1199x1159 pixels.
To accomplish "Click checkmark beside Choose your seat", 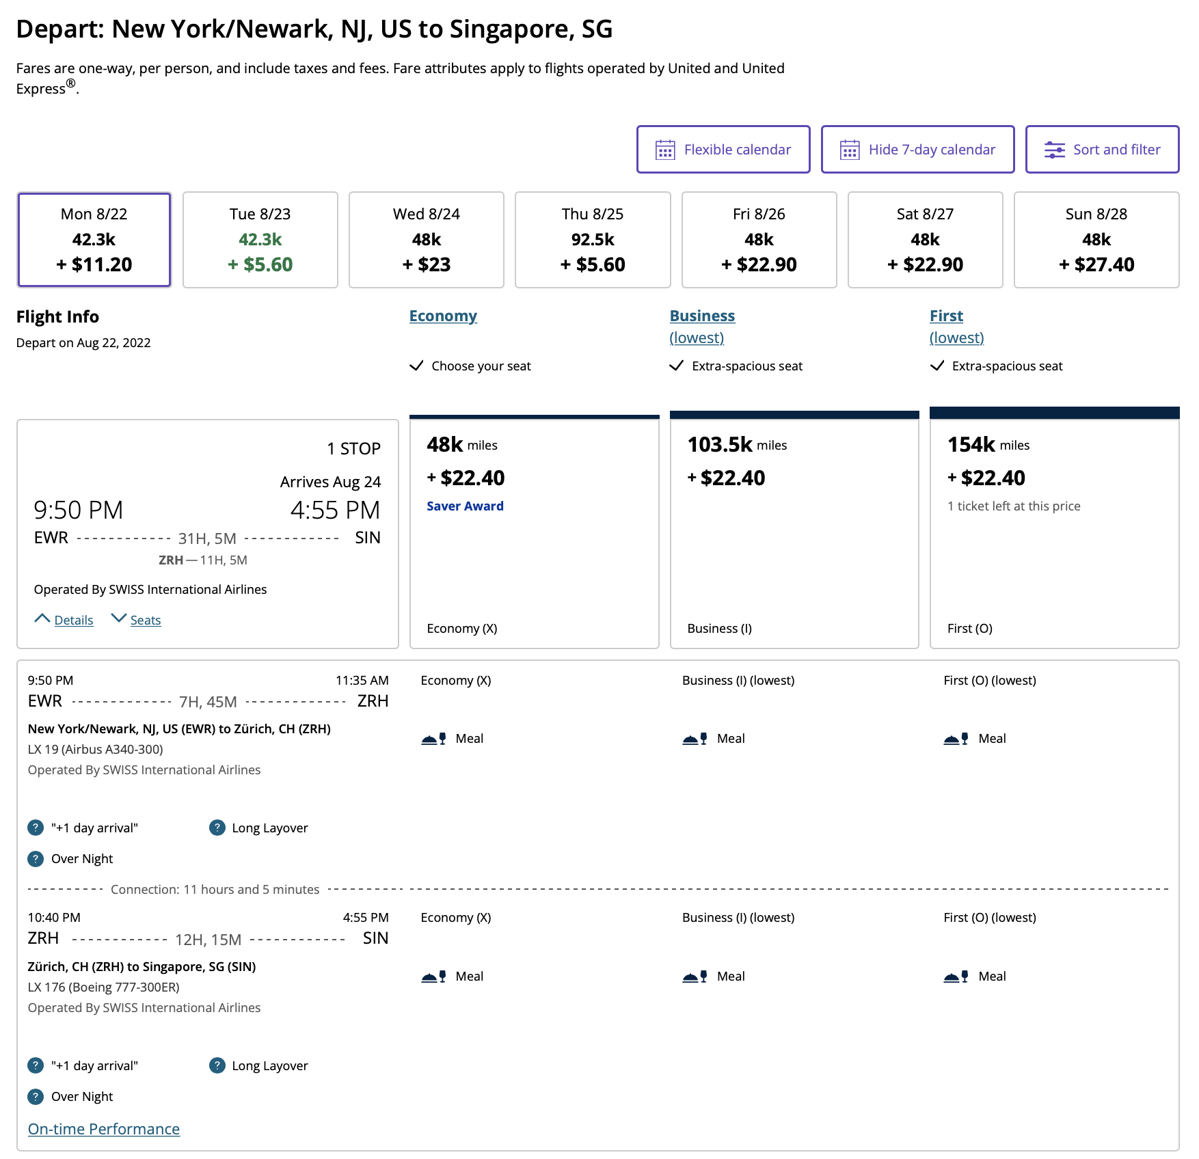I will pos(416,366).
